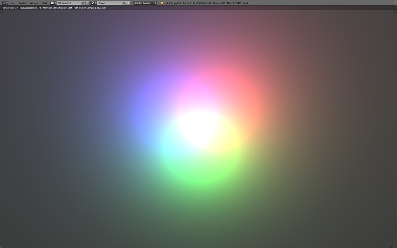Add a new screen layout with plus icon
The height and width of the screenshot is (248, 397).
click(x=83, y=3)
